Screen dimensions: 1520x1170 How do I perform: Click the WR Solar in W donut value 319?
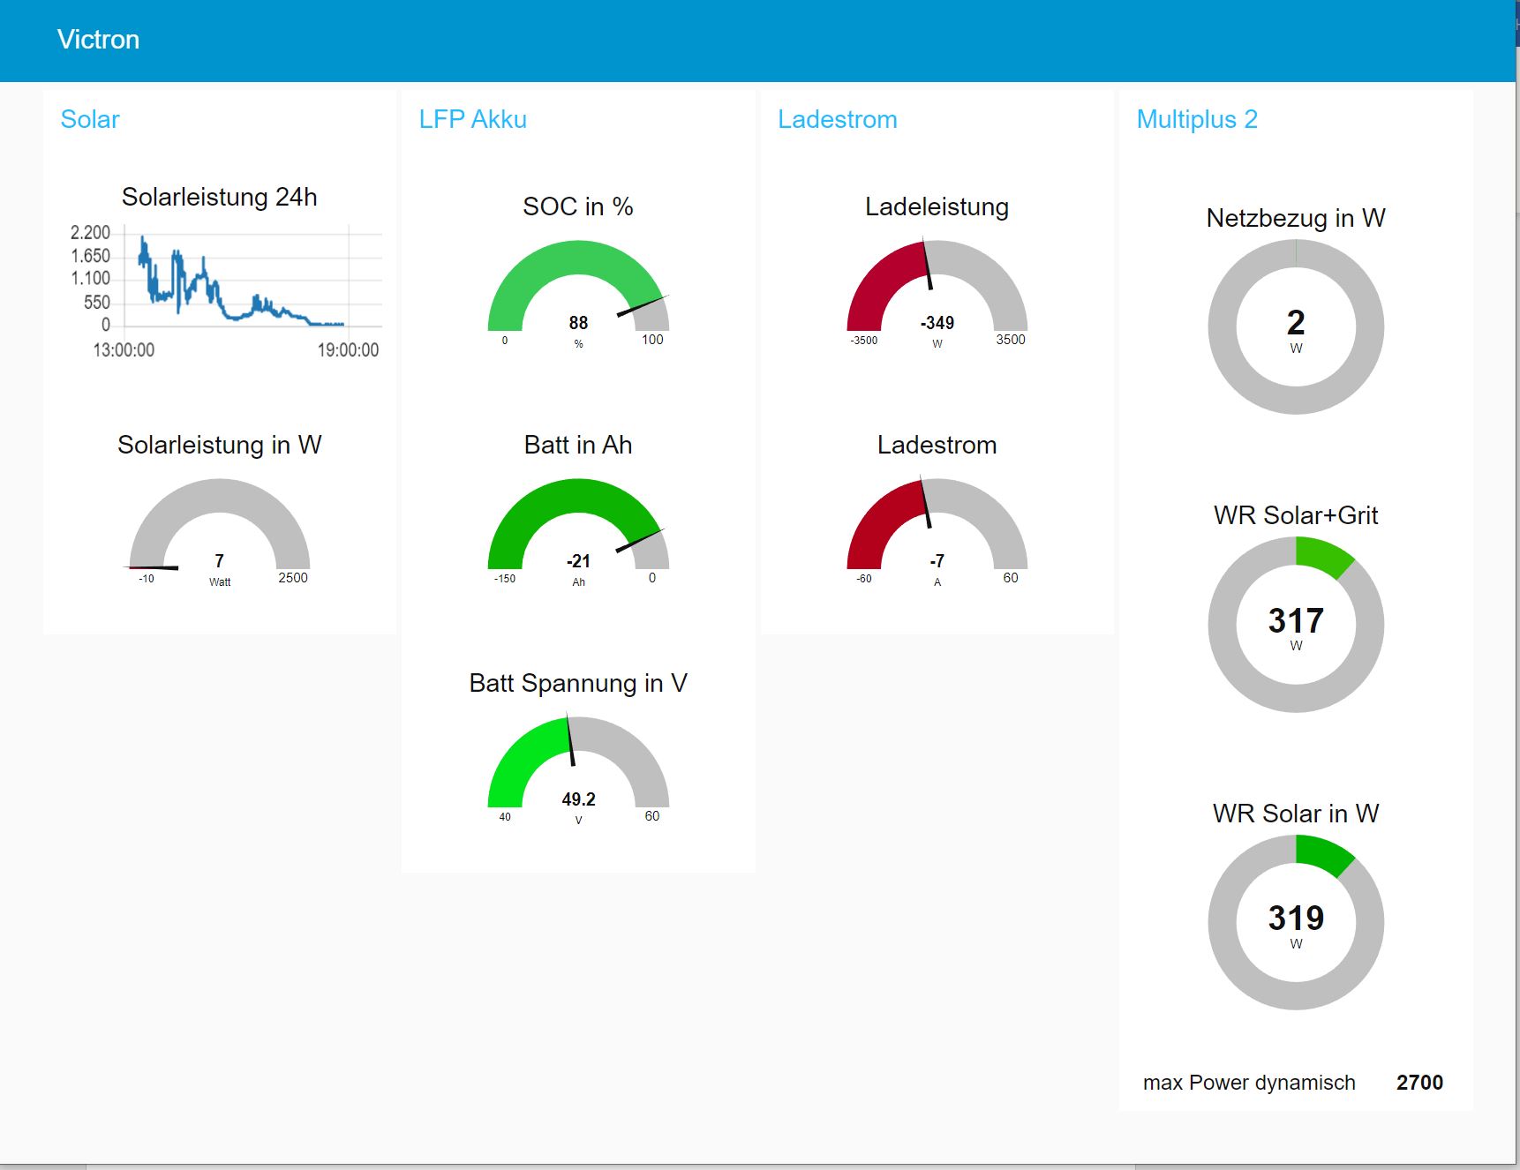pos(1296,919)
